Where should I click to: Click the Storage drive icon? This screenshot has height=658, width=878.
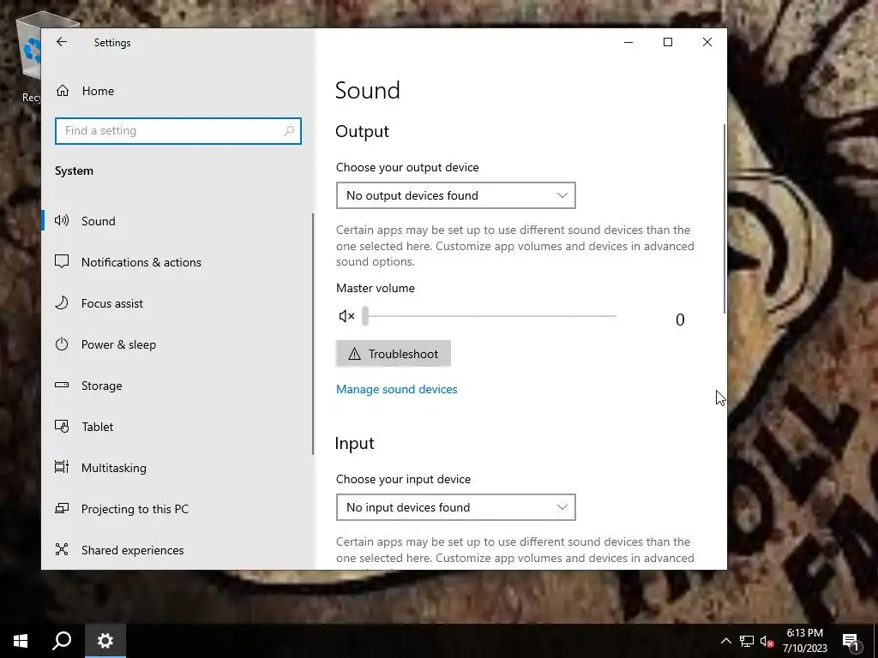click(x=62, y=385)
